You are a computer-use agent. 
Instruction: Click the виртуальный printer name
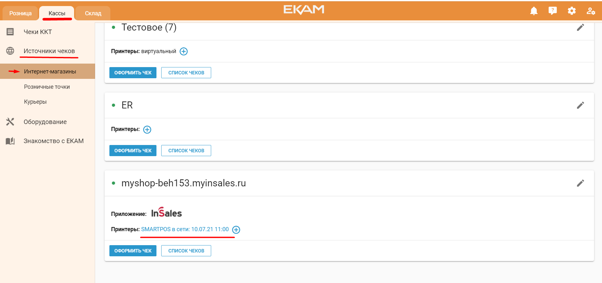(159, 51)
